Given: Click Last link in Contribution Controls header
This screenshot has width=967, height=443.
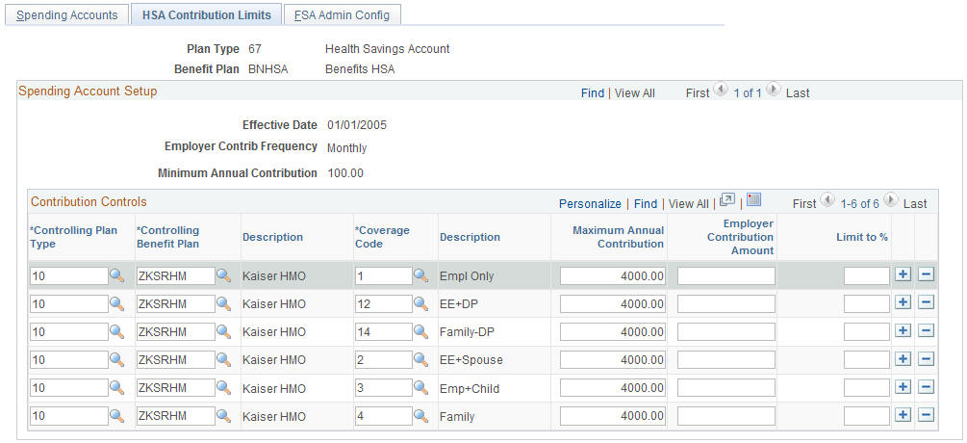Looking at the screenshot, I should coord(915,203).
